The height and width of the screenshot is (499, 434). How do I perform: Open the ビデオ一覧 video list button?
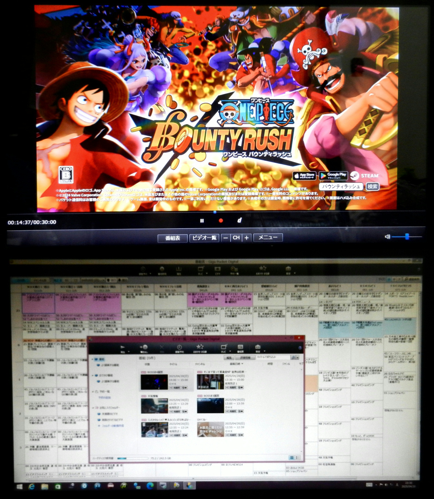204,238
